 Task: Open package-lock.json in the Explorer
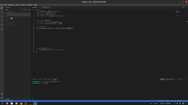point(11,22)
